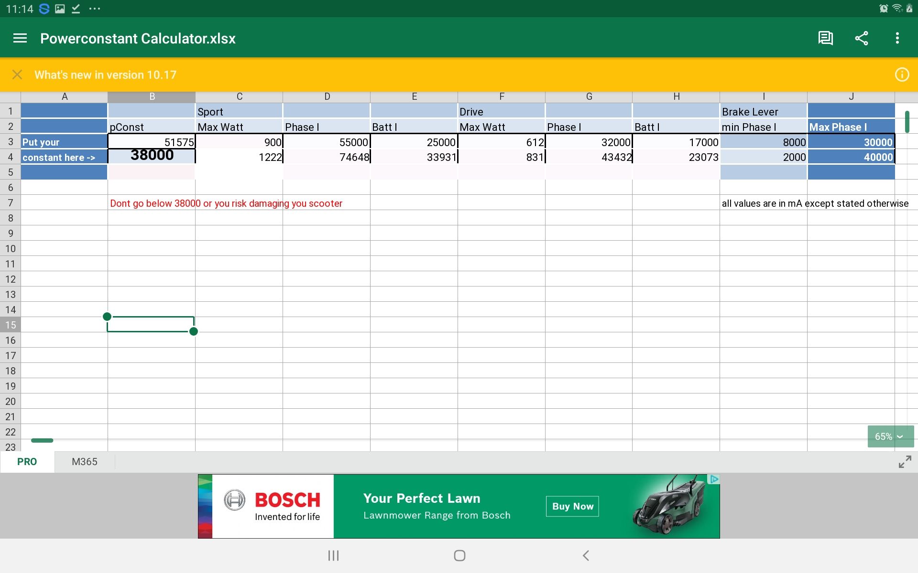Tap the AdChoices icon on the Bosch ad
The height and width of the screenshot is (573, 918).
[714, 479]
